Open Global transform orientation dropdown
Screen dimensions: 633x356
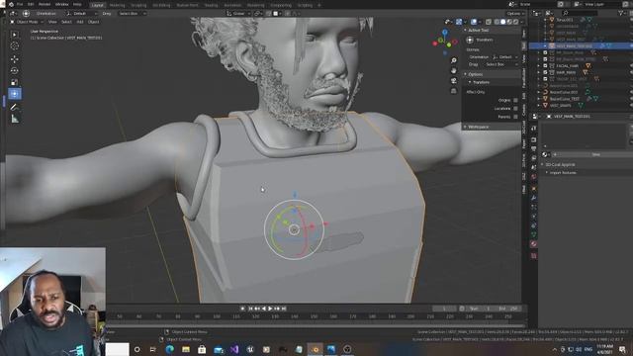click(237, 13)
